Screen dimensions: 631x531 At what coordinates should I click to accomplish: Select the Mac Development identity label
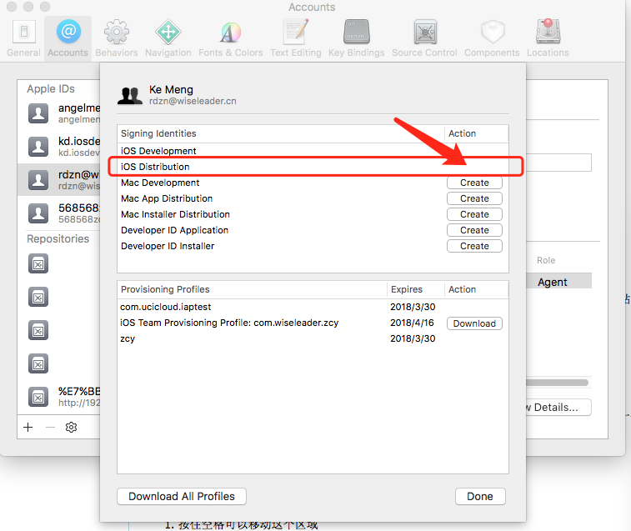(x=160, y=183)
